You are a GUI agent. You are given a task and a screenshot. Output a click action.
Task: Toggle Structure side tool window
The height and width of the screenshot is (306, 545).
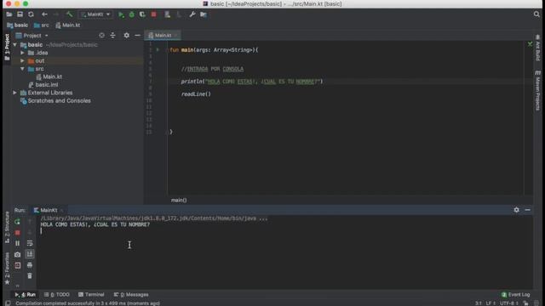(x=7, y=228)
